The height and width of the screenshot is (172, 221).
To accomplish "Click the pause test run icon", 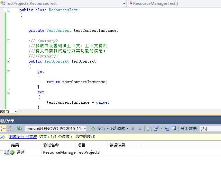I will pyautogui.click(x=133, y=128).
